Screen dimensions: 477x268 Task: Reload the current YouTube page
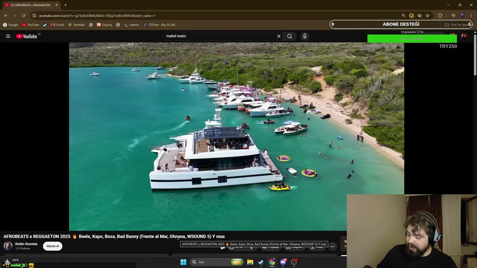(x=23, y=16)
